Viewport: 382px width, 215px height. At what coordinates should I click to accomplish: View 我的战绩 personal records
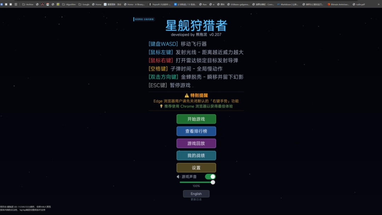[x=196, y=156]
